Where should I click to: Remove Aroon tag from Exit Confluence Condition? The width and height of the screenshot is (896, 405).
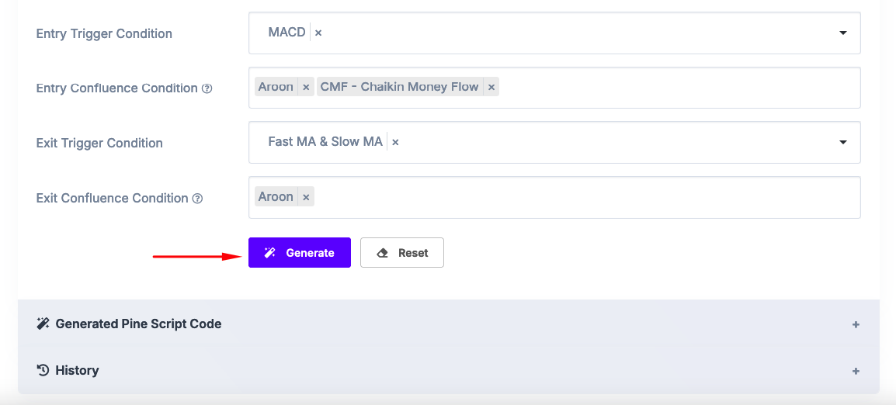tap(306, 197)
